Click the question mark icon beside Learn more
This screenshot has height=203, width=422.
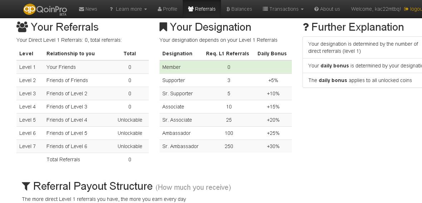(x=111, y=9)
